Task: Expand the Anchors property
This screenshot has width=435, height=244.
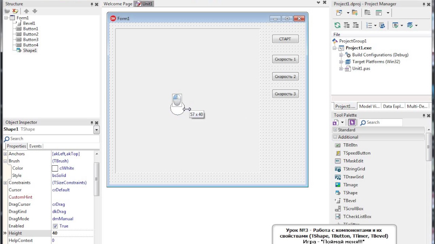Action: [x=5, y=154]
